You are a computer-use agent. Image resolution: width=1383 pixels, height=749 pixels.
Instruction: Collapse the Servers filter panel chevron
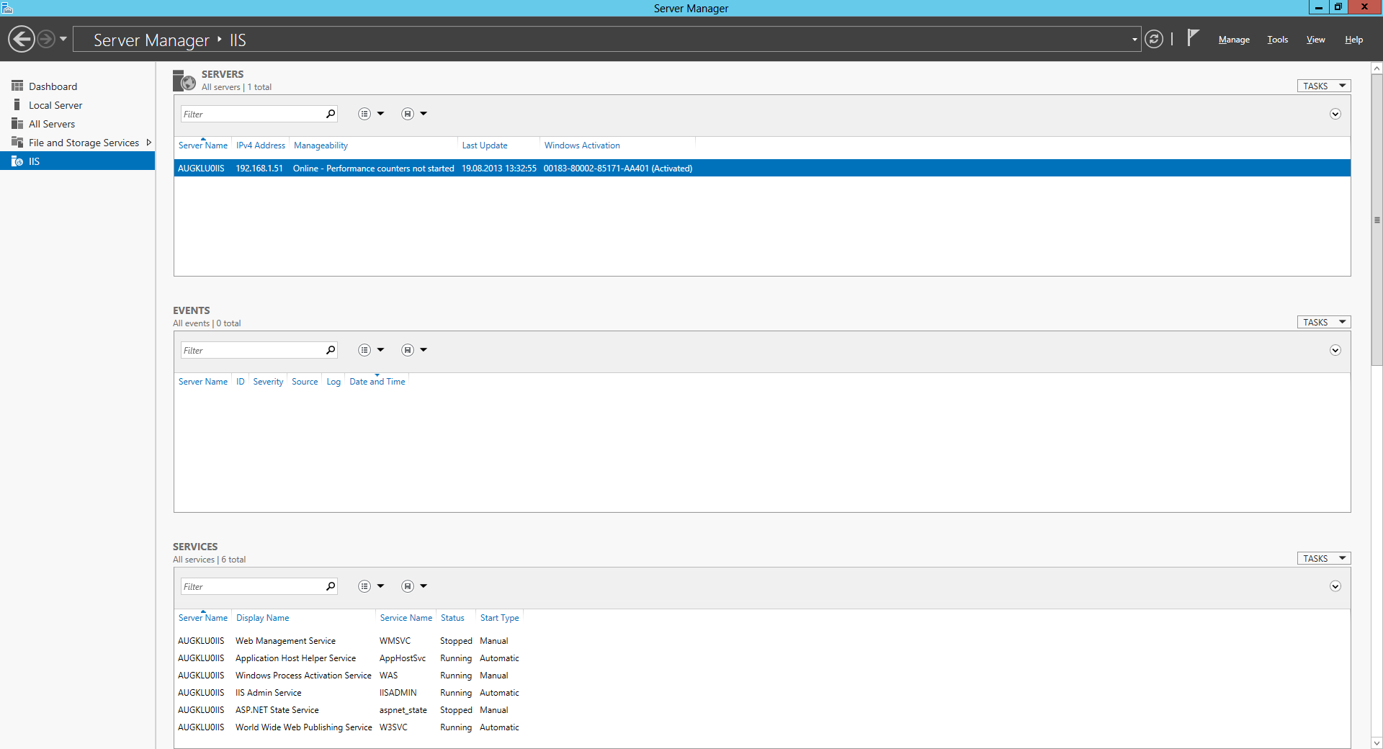click(1335, 114)
